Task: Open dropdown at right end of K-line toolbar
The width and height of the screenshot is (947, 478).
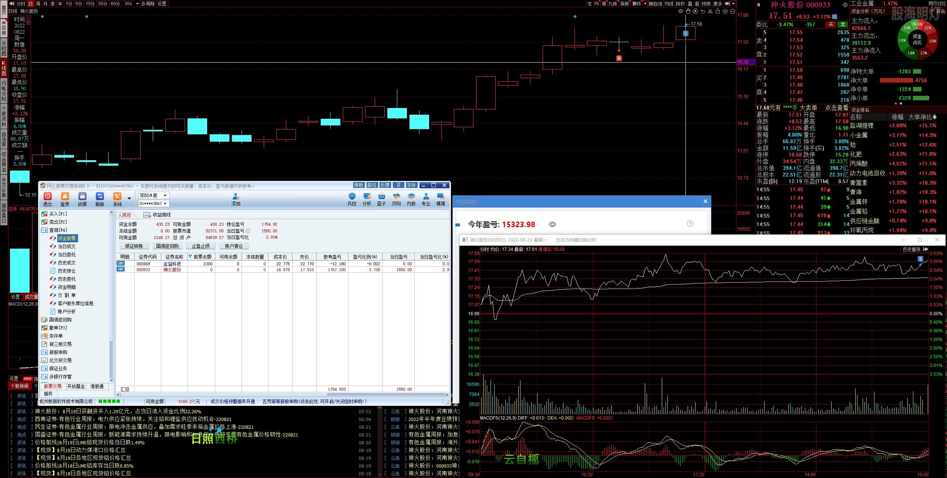Action: [733, 4]
